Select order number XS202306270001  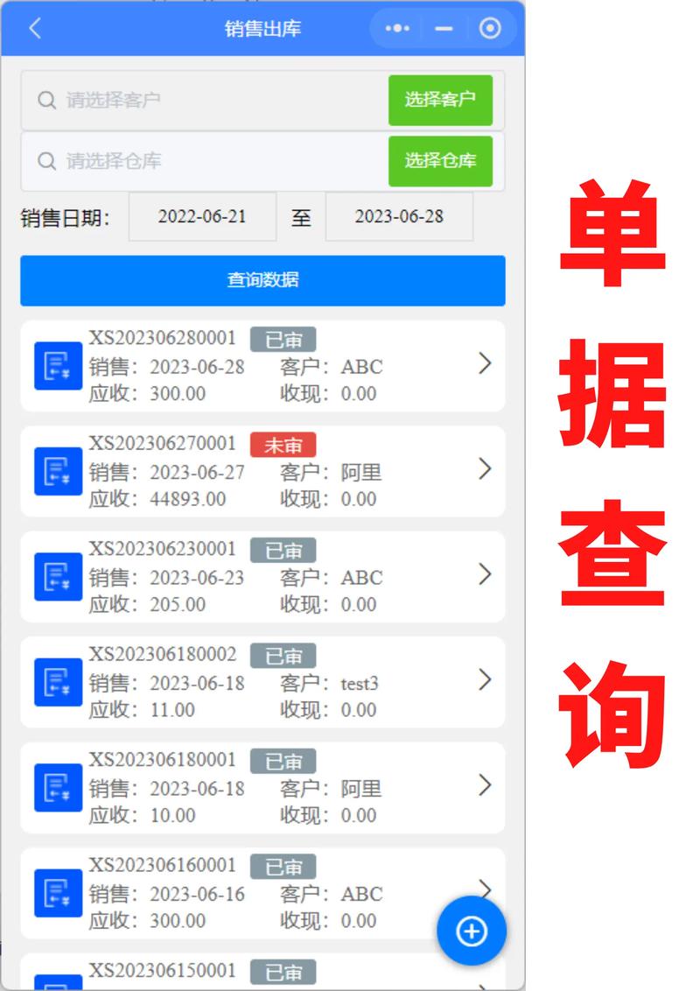163,444
